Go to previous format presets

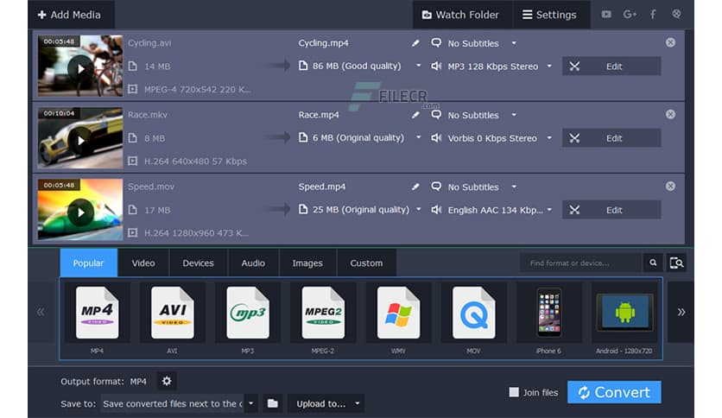tap(41, 312)
